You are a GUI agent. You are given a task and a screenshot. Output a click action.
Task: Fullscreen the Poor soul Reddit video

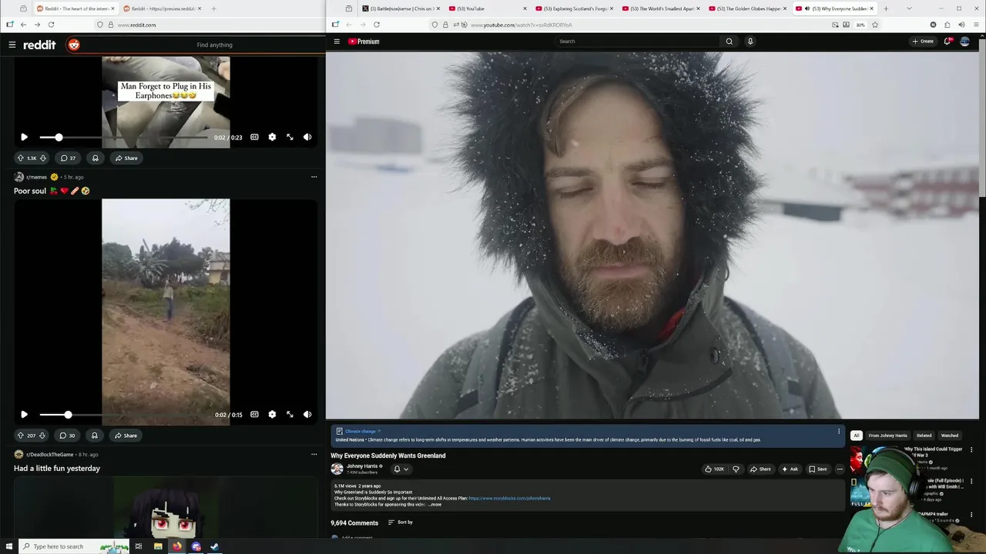[290, 414]
